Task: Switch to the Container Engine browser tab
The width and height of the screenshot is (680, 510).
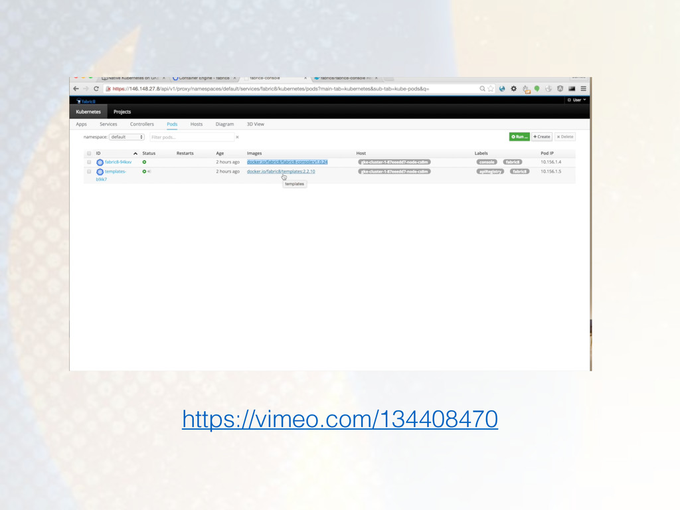Action: click(x=205, y=78)
